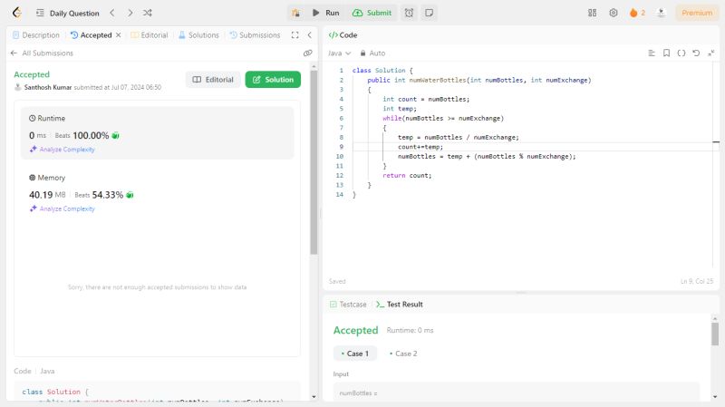Open the Daily Question problem list
The height and width of the screenshot is (407, 725).
[x=67, y=13]
